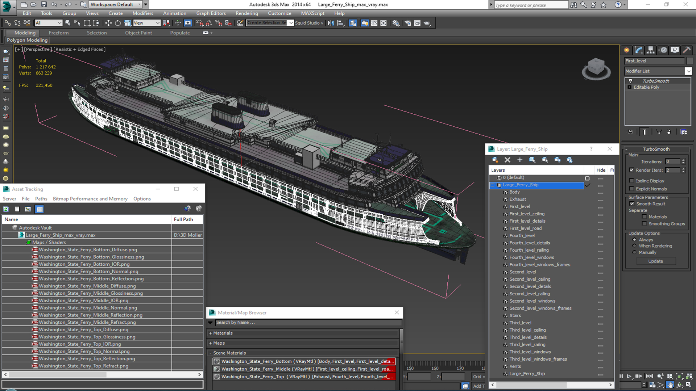Open the Create panel tab
The width and height of the screenshot is (696, 391).
click(x=626, y=50)
